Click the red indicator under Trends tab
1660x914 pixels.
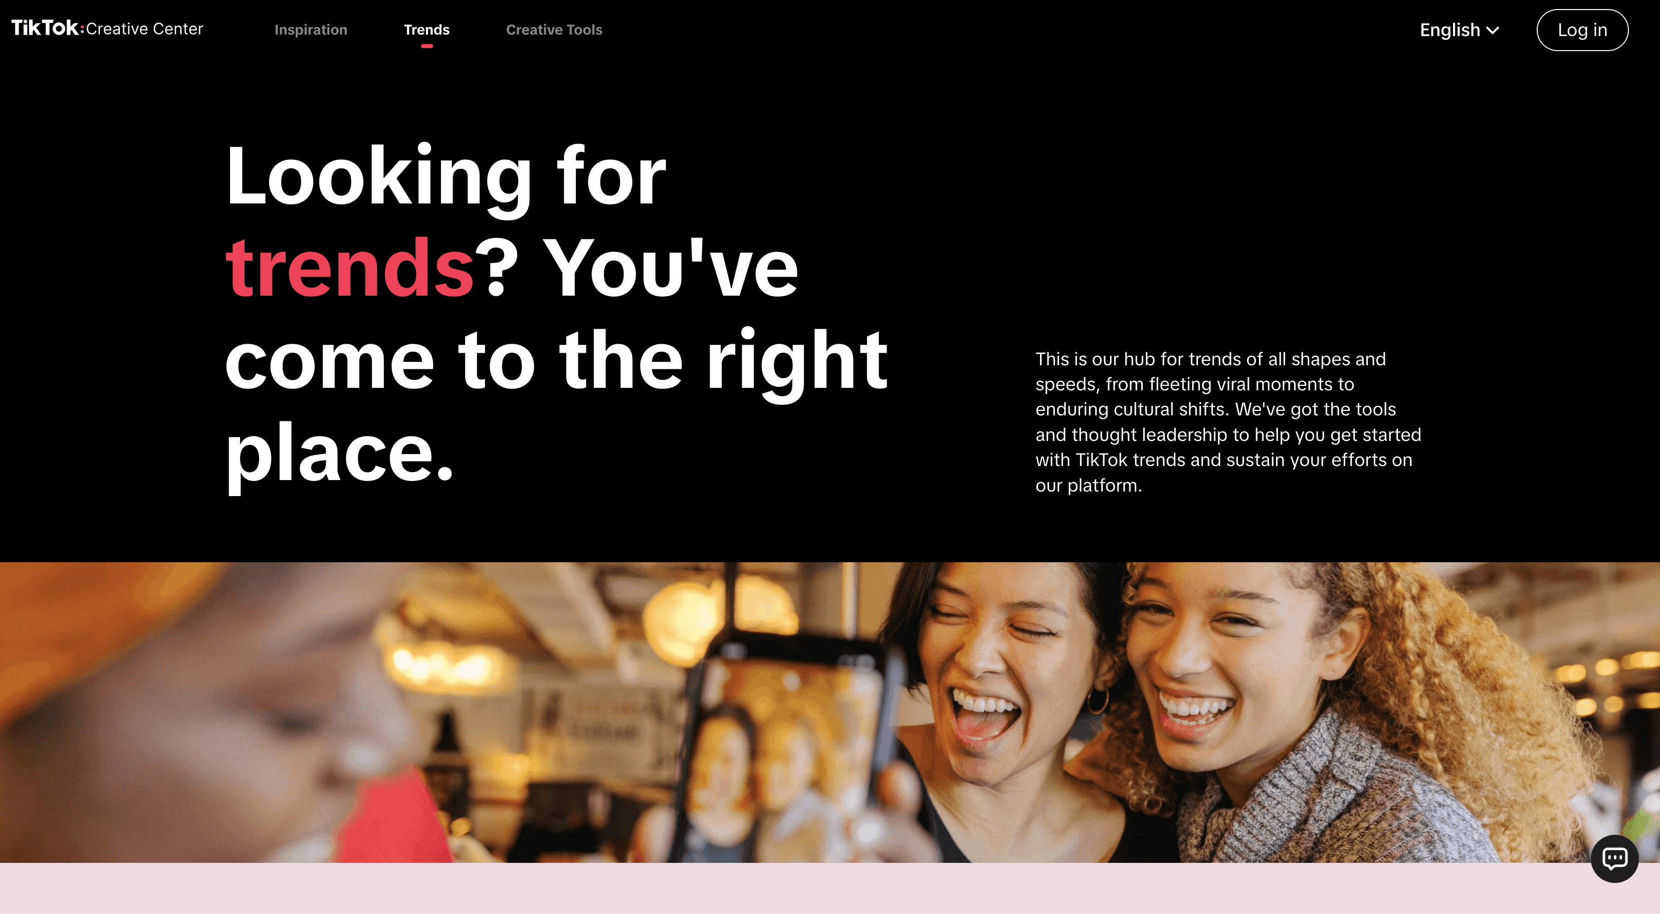427,47
